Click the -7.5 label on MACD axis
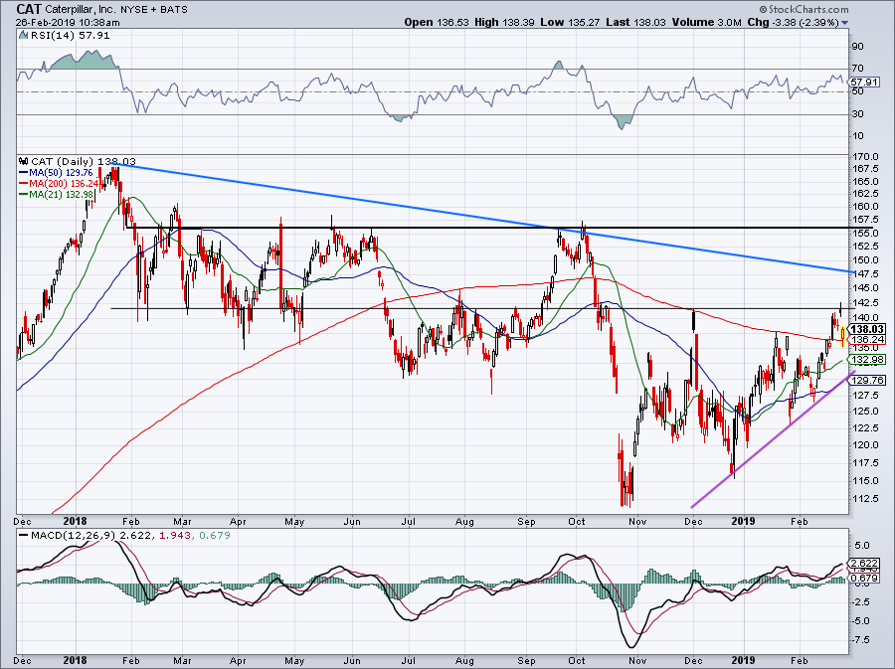Image resolution: width=895 pixels, height=669 pixels. pyautogui.click(x=862, y=640)
